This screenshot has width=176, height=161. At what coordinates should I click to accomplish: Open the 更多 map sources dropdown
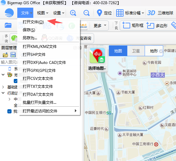100,26
